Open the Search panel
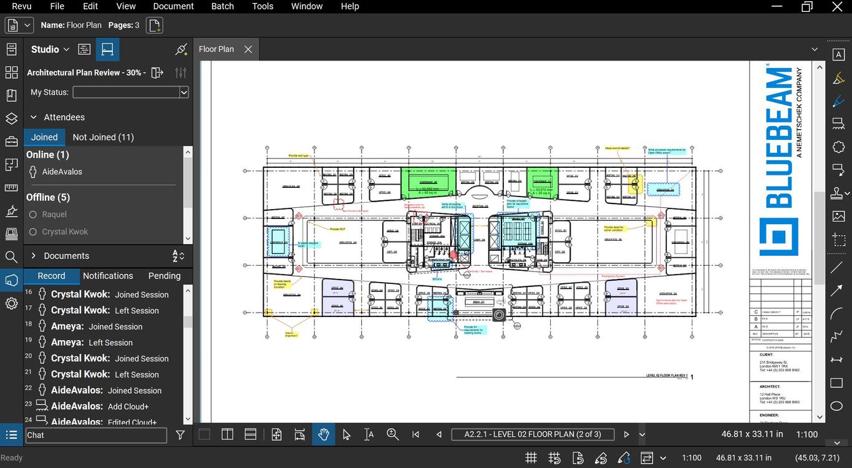Image resolution: width=852 pixels, height=468 pixels. coord(11,256)
